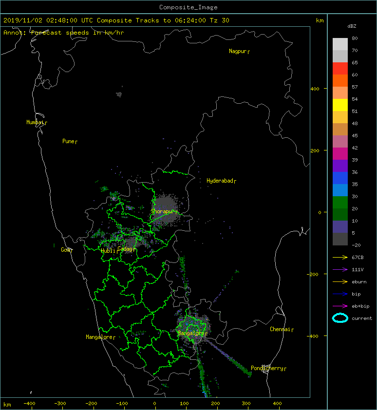Click the 45 dBZ scale value

[x=355, y=135]
